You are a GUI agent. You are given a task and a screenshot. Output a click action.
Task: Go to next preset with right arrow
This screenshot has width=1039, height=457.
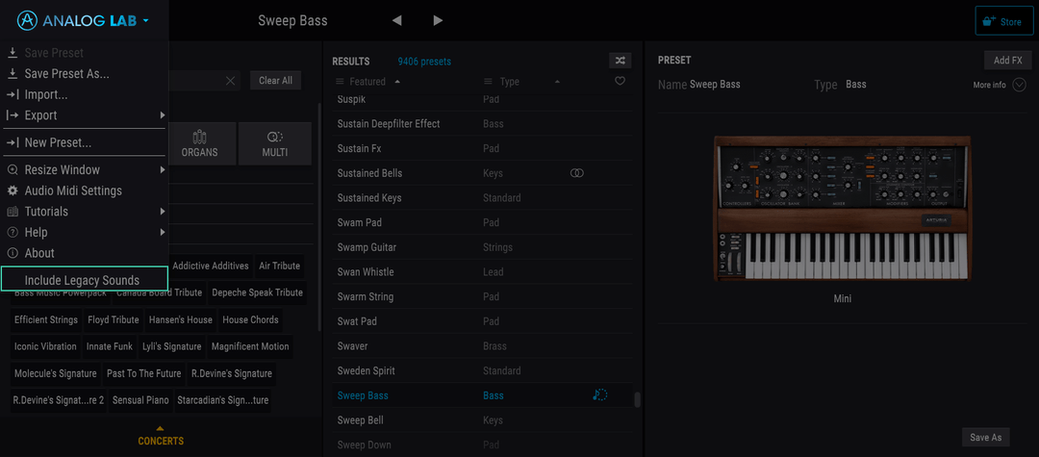coord(438,20)
